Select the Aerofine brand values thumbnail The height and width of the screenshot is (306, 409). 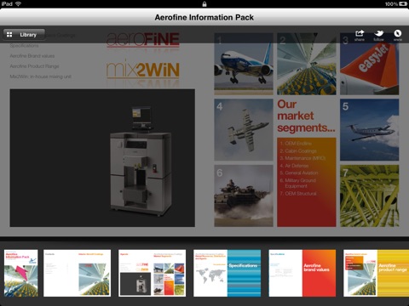pos(302,273)
